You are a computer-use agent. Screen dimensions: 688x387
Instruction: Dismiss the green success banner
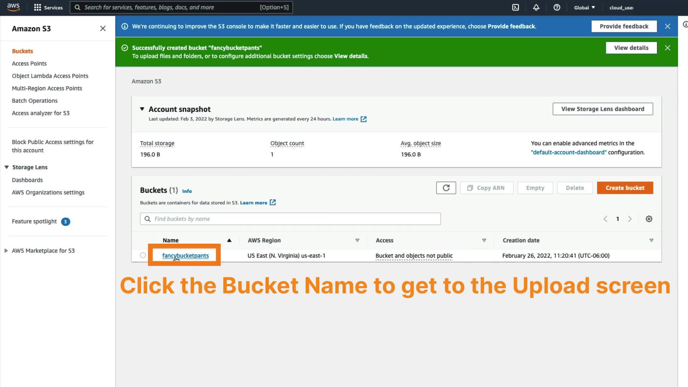click(667, 48)
